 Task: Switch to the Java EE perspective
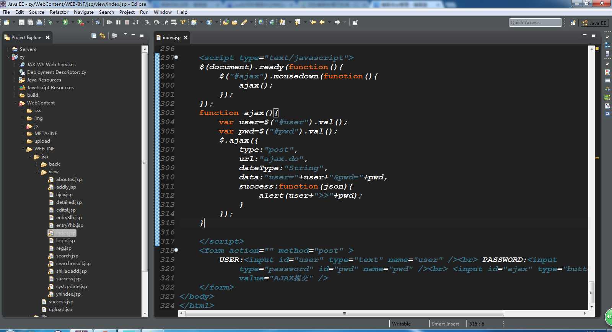[x=594, y=23]
